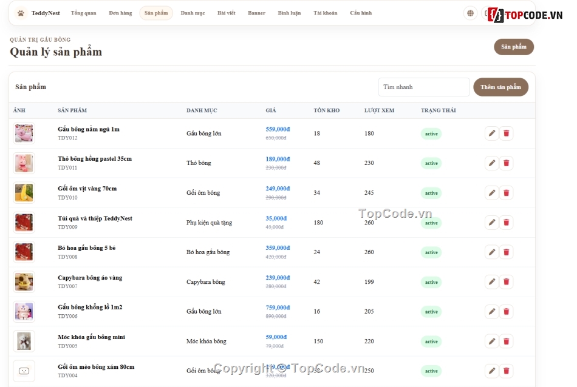Click category Bó hoa gấu bông
The image size is (577, 387).
pyautogui.click(x=208, y=252)
